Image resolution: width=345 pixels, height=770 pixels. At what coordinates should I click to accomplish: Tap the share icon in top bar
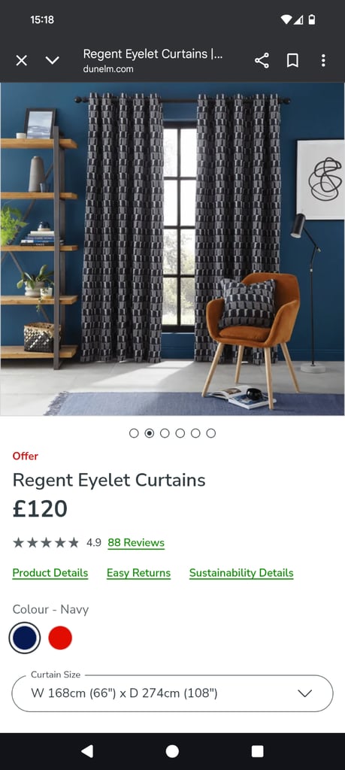click(x=262, y=60)
